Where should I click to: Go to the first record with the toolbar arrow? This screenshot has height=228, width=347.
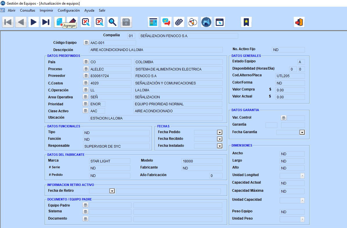[x=8, y=22]
